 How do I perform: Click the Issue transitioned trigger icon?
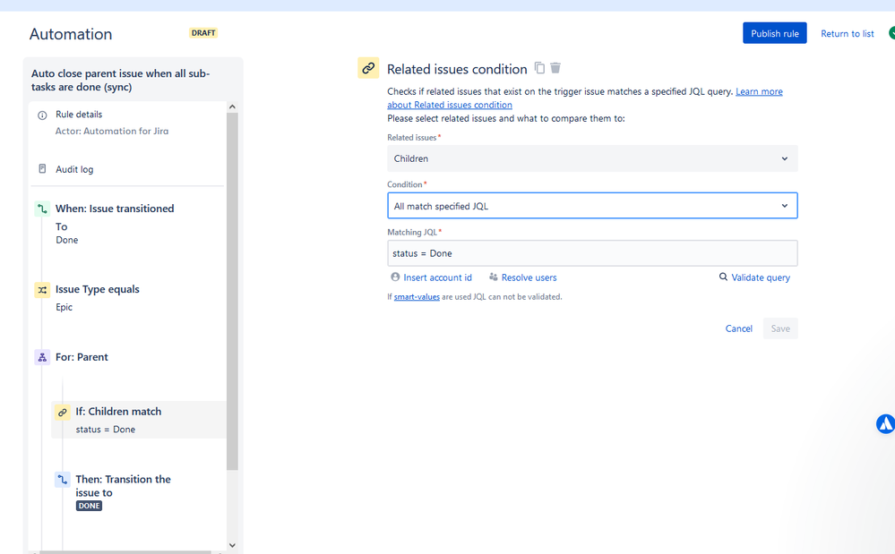(x=42, y=209)
